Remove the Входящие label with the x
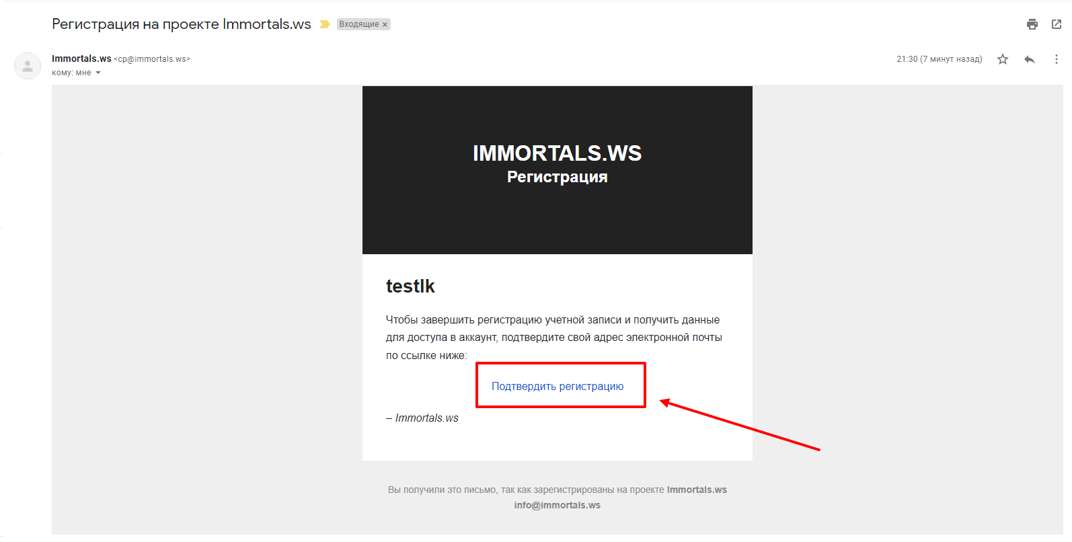This screenshot has height=542, width=1072. 385,25
